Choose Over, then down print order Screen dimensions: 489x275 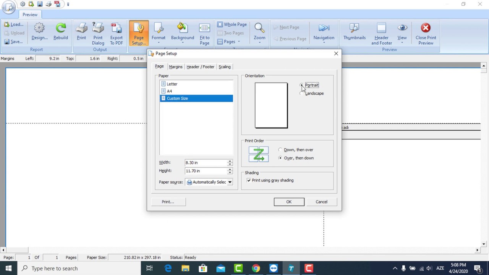pos(296,158)
